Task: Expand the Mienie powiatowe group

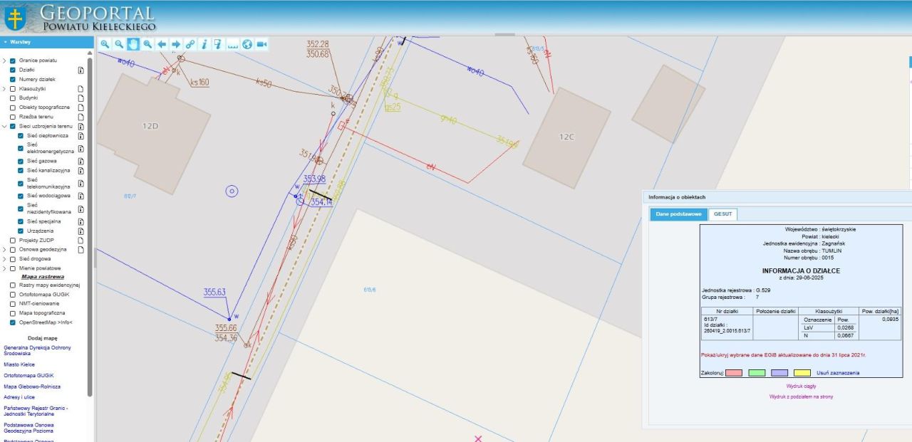Action: click(x=4, y=268)
